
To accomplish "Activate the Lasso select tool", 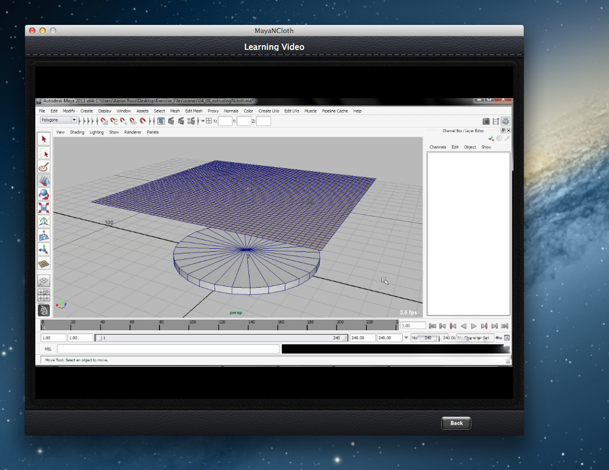I will click(44, 153).
